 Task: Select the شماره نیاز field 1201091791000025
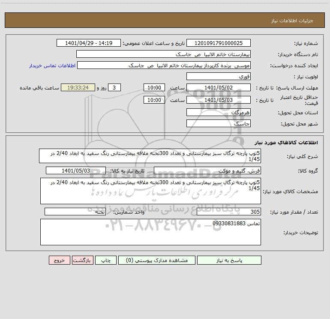(219, 43)
